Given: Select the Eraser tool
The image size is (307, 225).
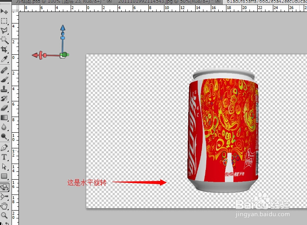Looking at the screenshot, I should point(4,108).
